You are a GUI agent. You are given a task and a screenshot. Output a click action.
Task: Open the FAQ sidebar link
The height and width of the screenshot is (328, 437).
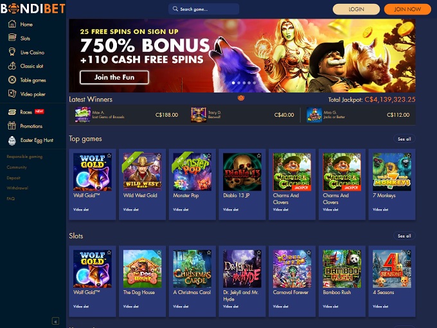(10, 198)
